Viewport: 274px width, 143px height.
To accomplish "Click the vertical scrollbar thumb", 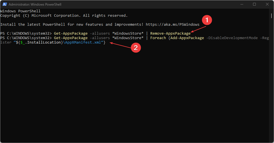I will click(271, 16).
